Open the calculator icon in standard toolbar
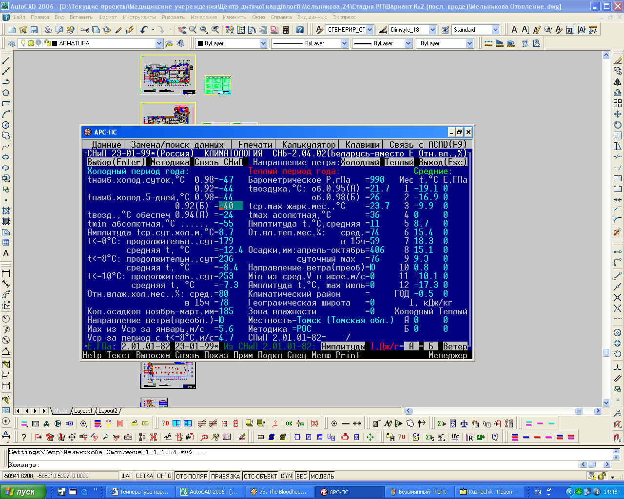This screenshot has height=499, width=624. point(286,30)
